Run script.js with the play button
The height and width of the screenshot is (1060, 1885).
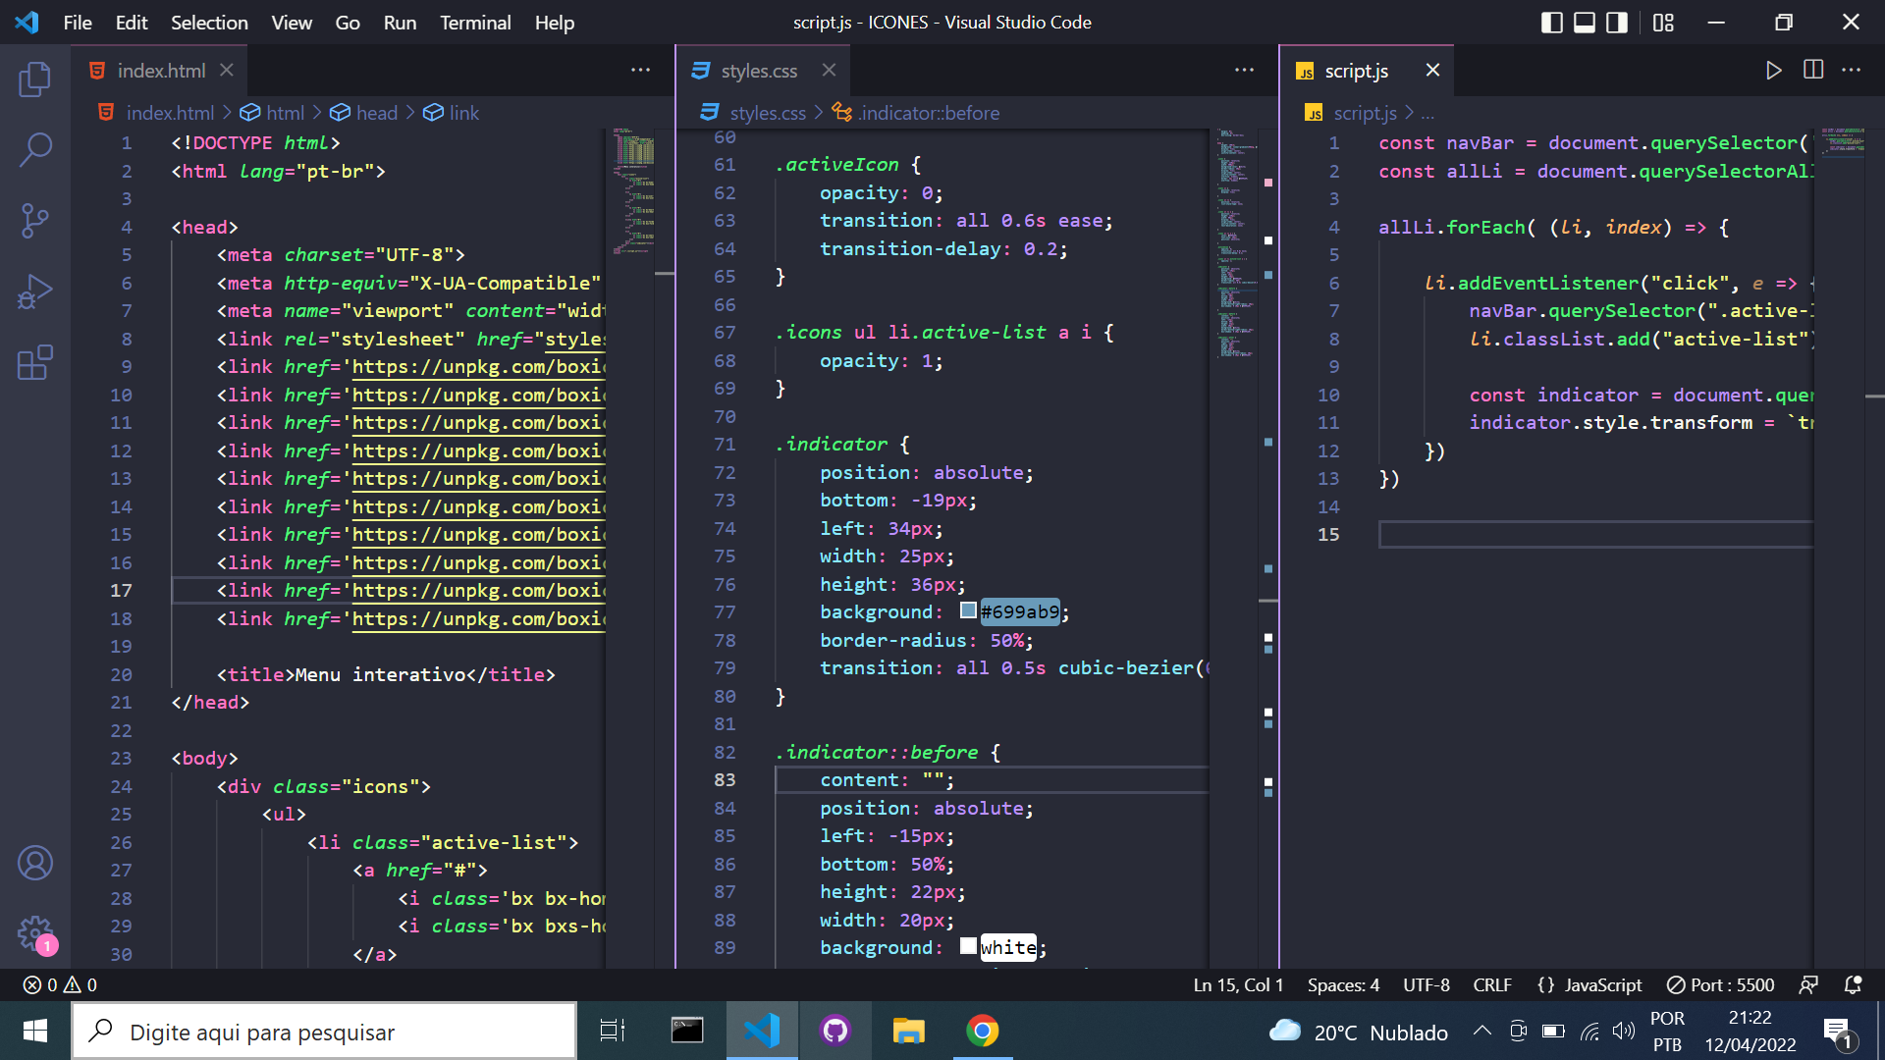point(1773,70)
